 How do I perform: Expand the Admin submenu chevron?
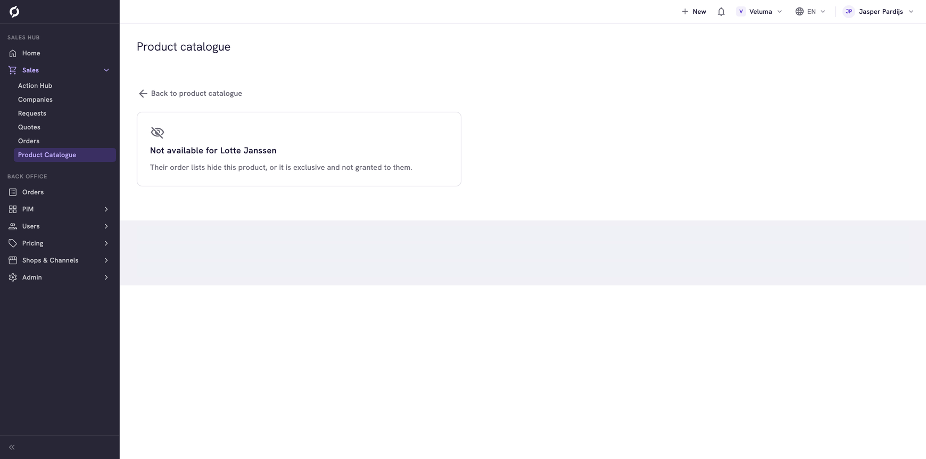tap(106, 277)
